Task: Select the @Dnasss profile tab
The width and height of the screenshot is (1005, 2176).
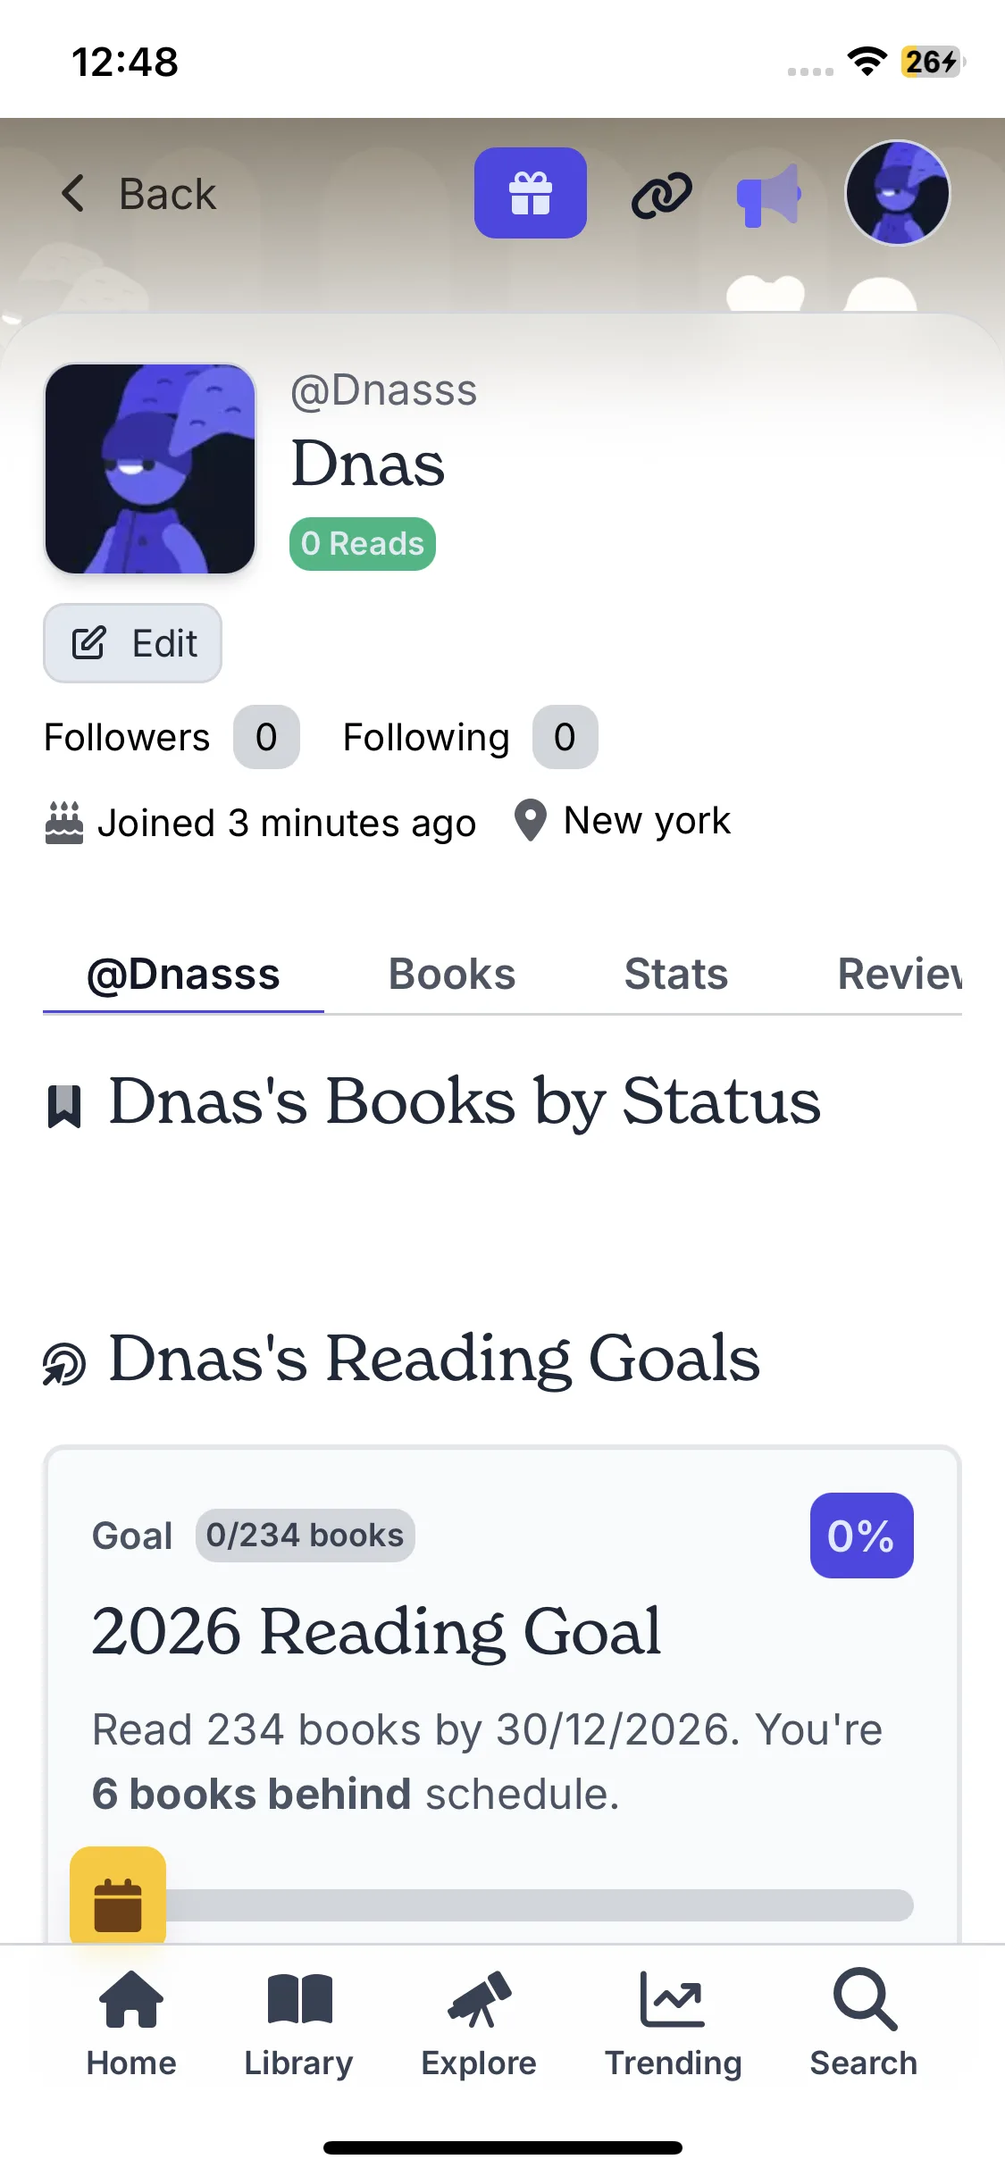Action: click(183, 974)
